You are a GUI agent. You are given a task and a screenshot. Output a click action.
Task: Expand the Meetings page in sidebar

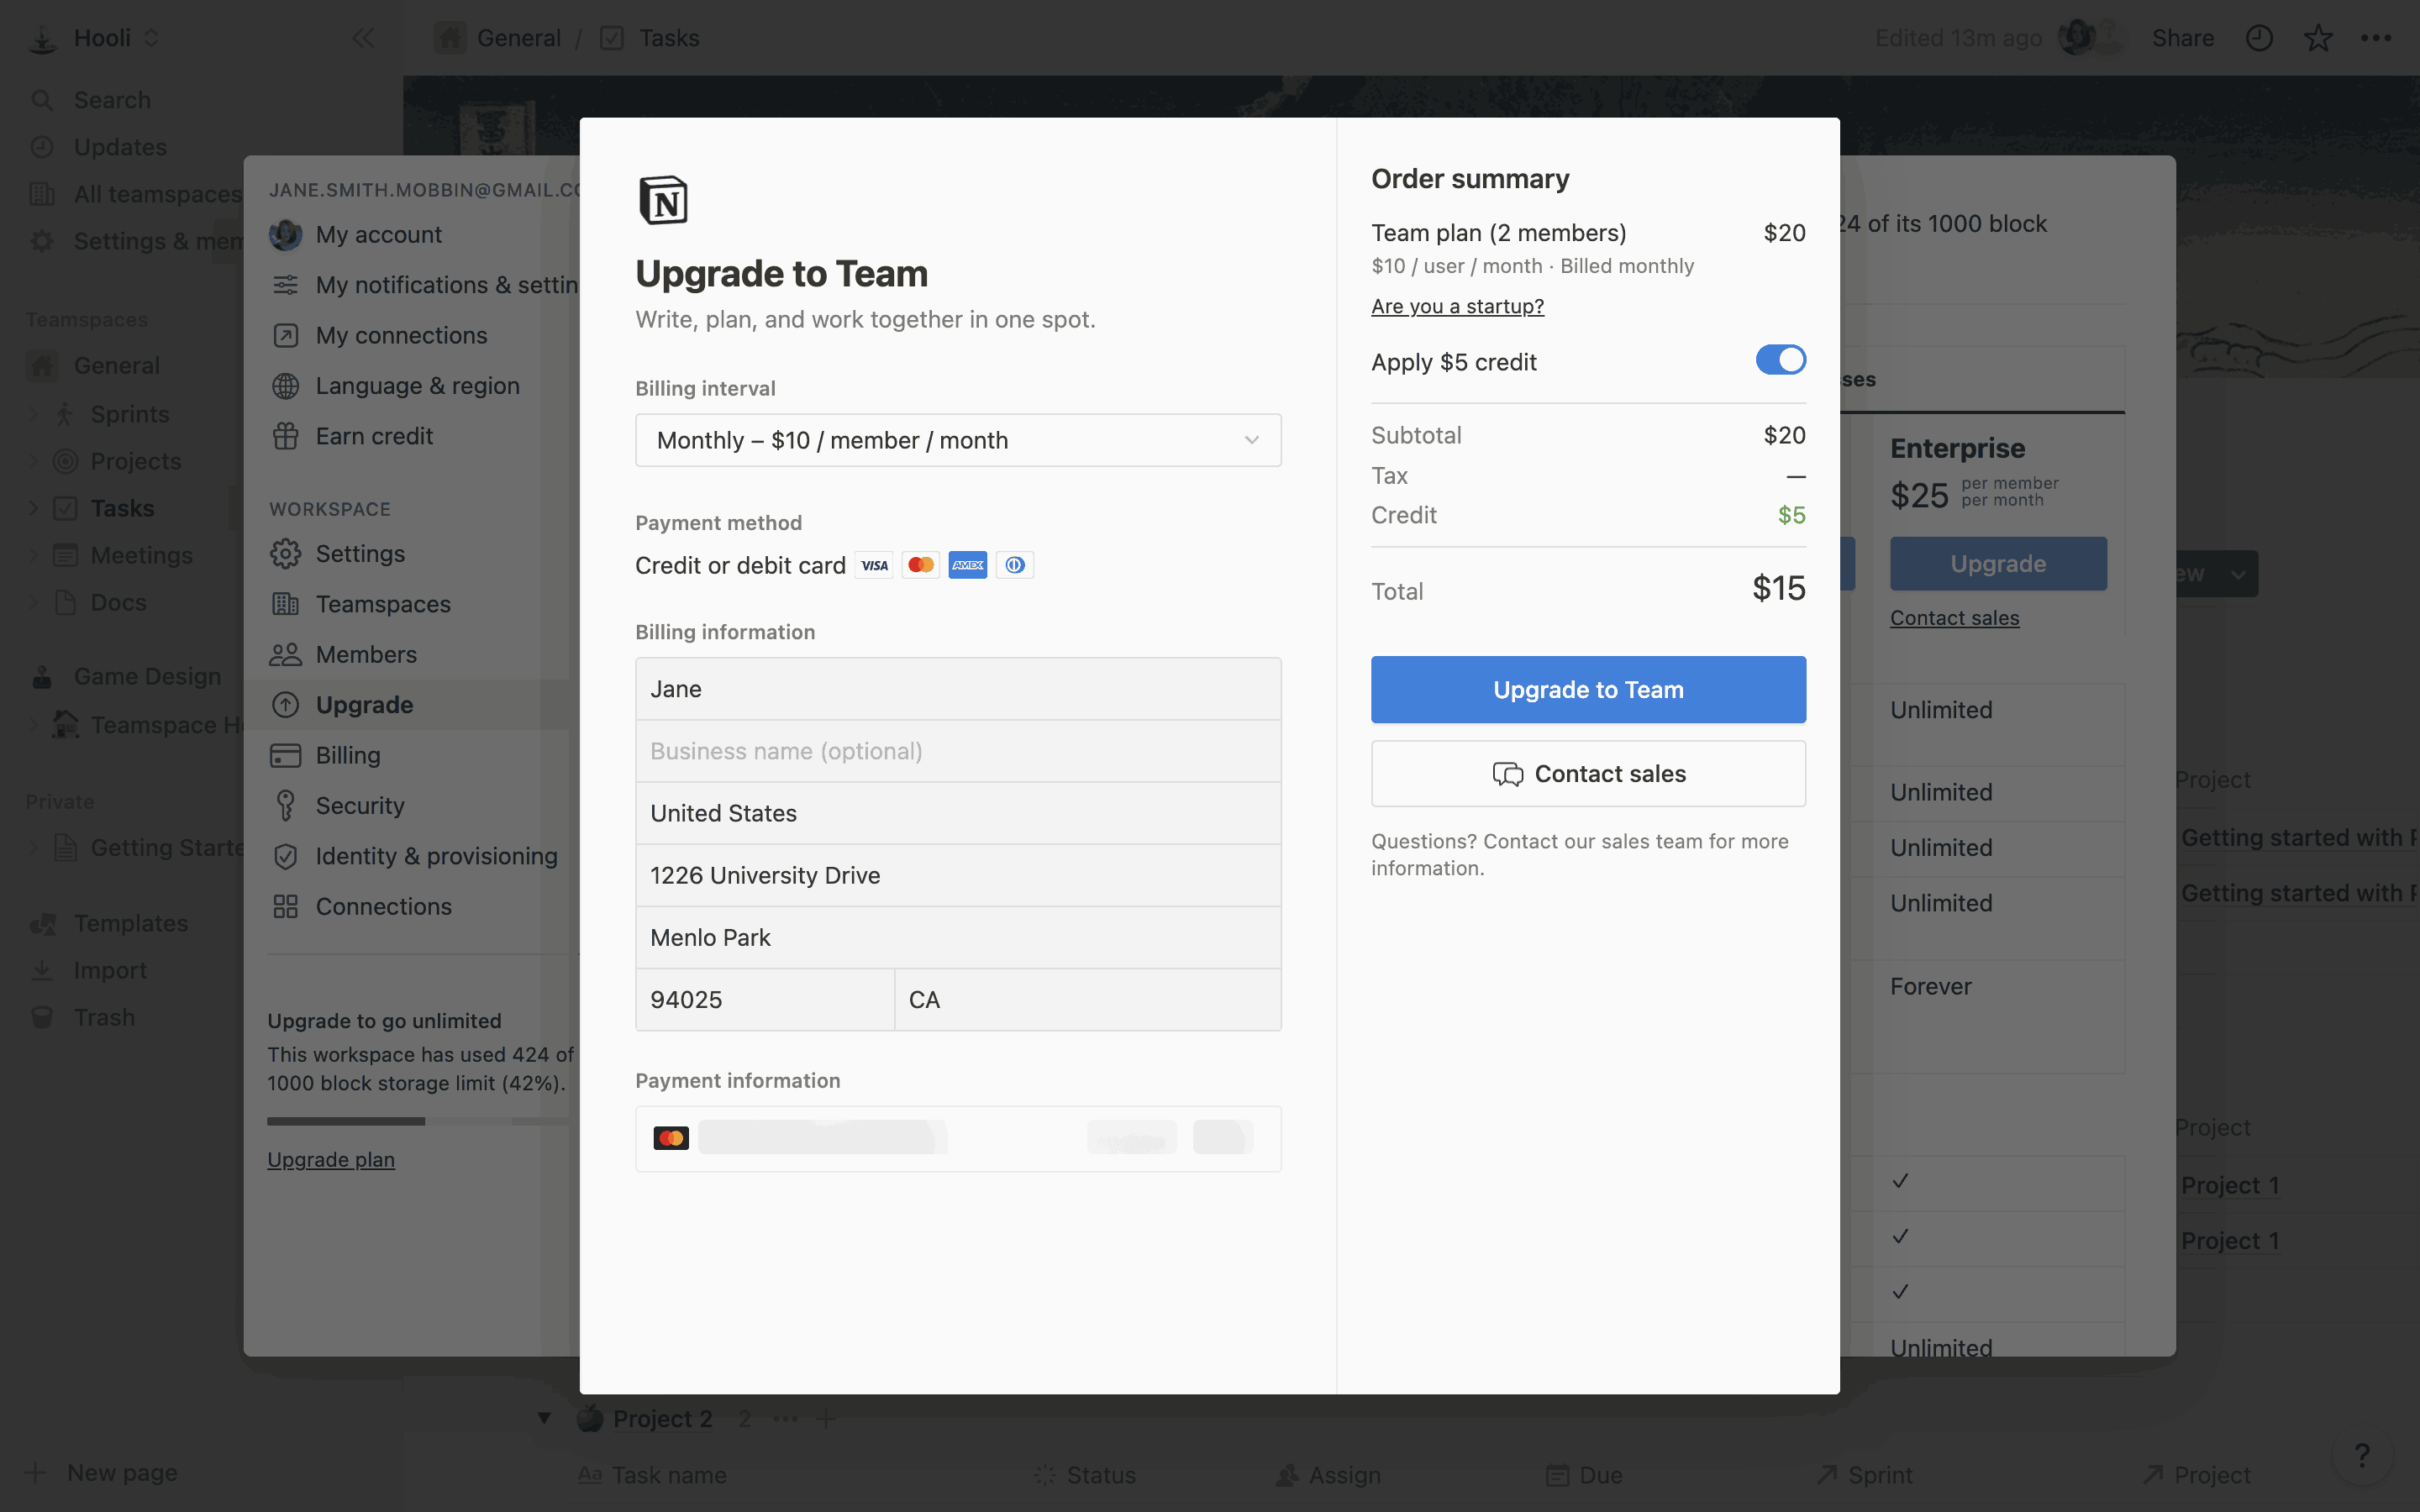coord(33,555)
